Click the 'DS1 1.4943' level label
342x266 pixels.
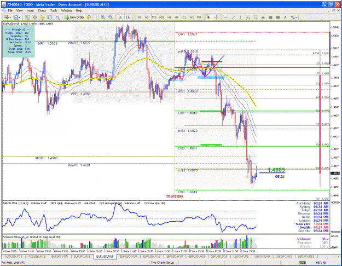(188, 113)
